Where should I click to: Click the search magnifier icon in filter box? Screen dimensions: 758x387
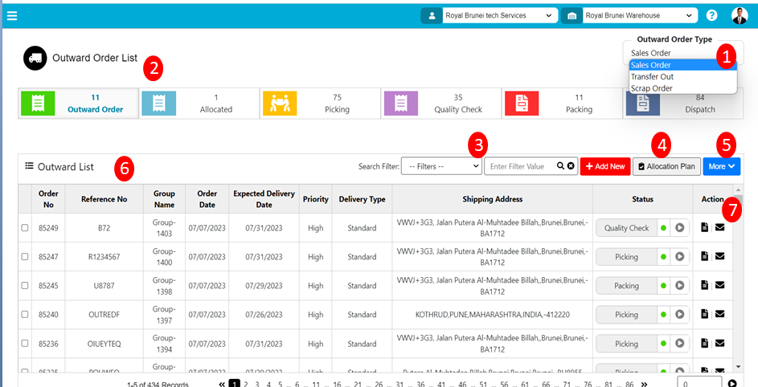[x=560, y=166]
